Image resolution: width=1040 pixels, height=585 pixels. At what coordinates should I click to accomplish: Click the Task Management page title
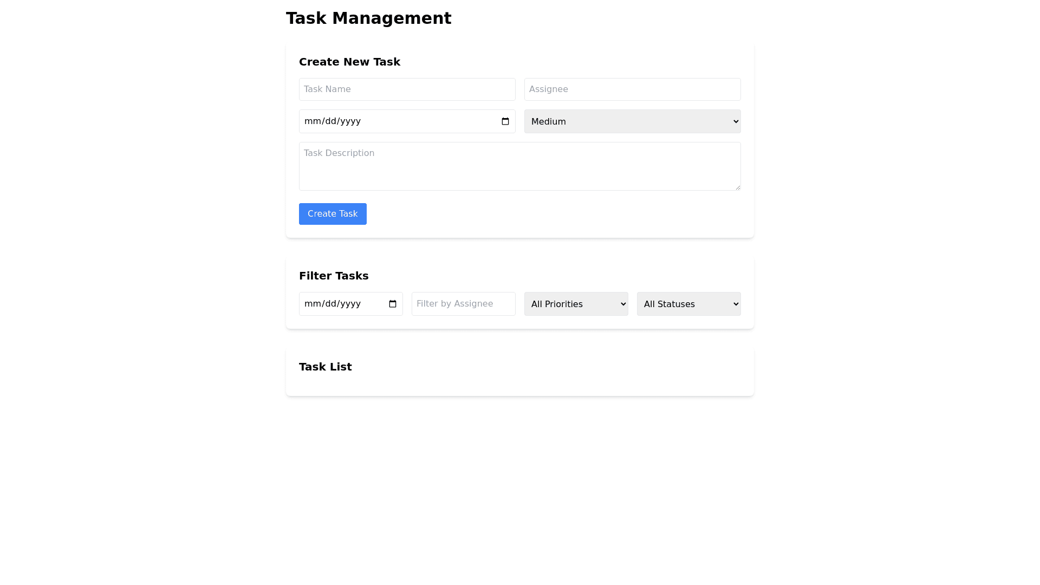click(x=368, y=18)
